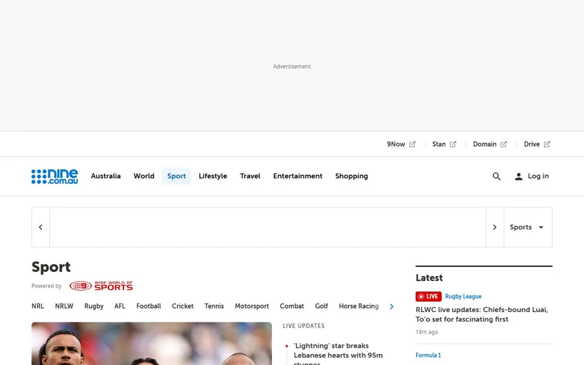Read RLWC live updates headline
The image size is (584, 365).
[x=482, y=315]
